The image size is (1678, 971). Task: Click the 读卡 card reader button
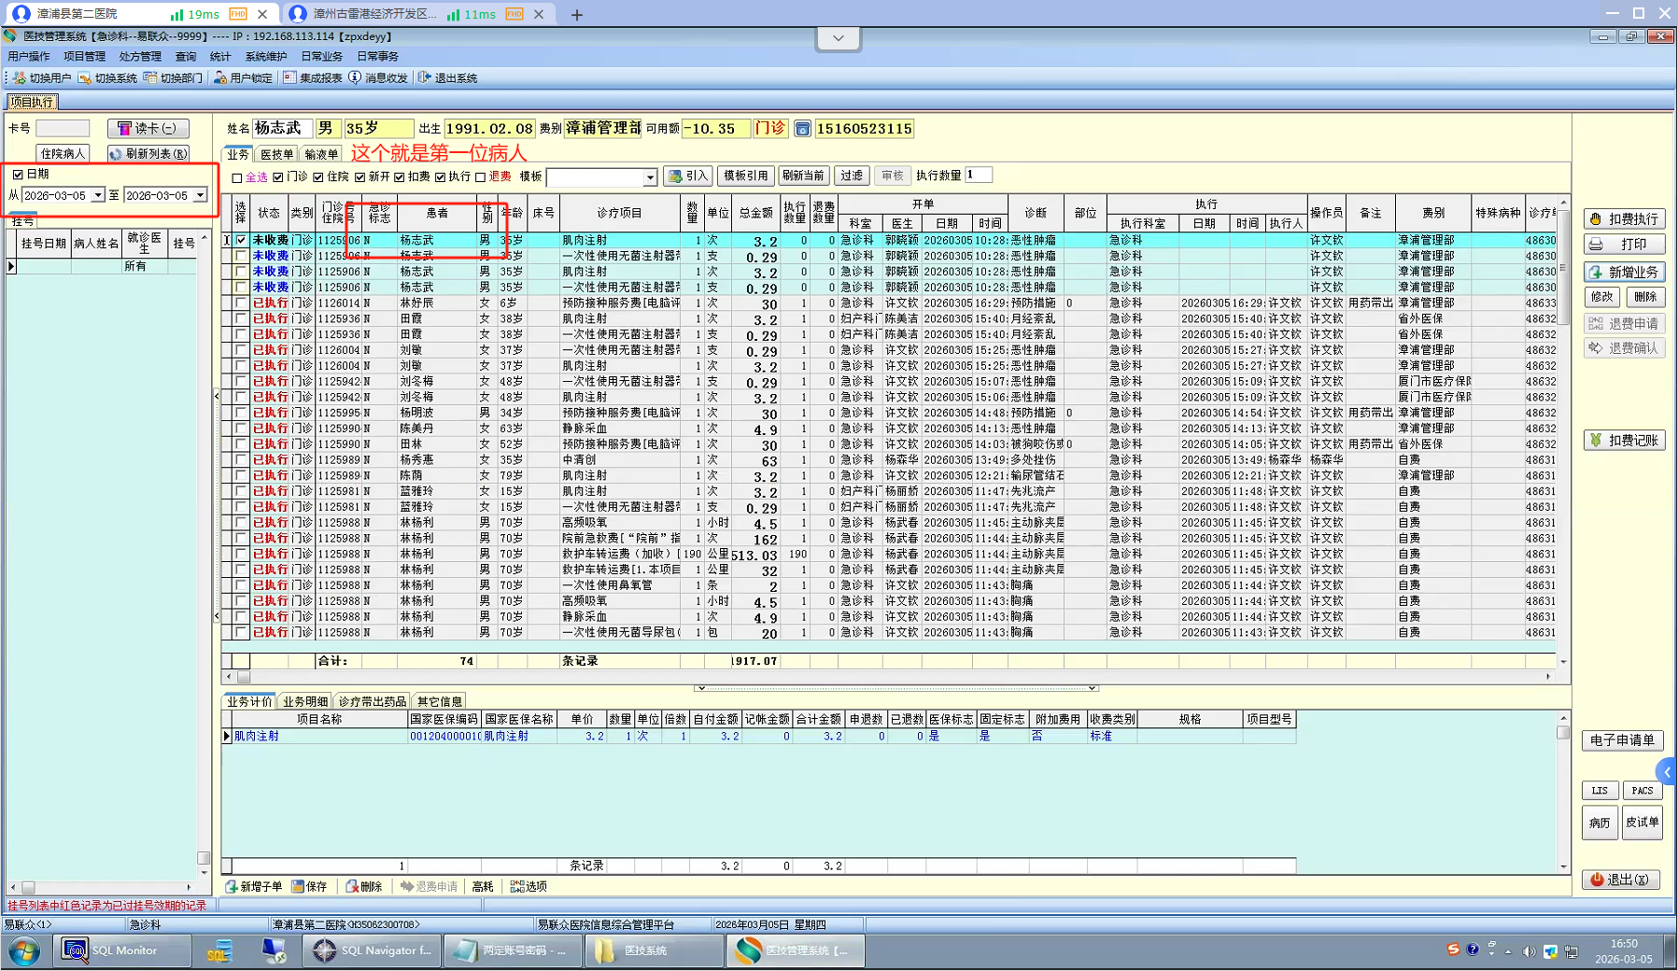[148, 129]
